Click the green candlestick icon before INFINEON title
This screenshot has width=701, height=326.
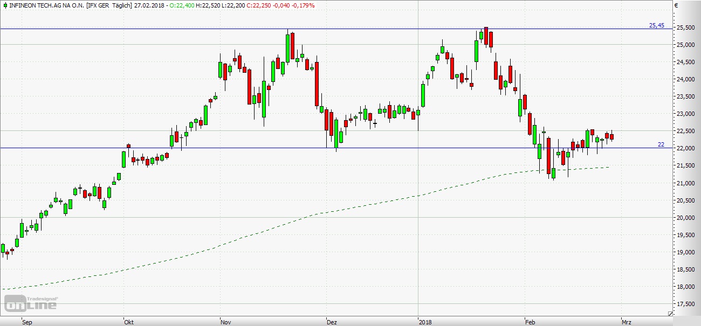[5, 5]
